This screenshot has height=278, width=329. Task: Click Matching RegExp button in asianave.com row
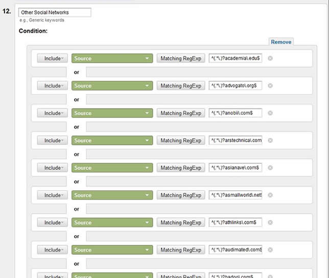(x=181, y=168)
